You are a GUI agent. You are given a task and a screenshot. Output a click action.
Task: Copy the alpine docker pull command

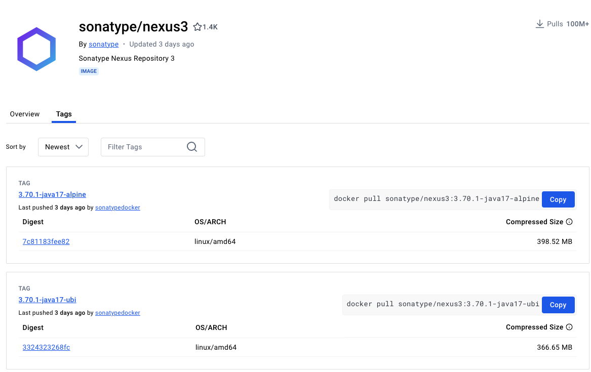point(558,199)
